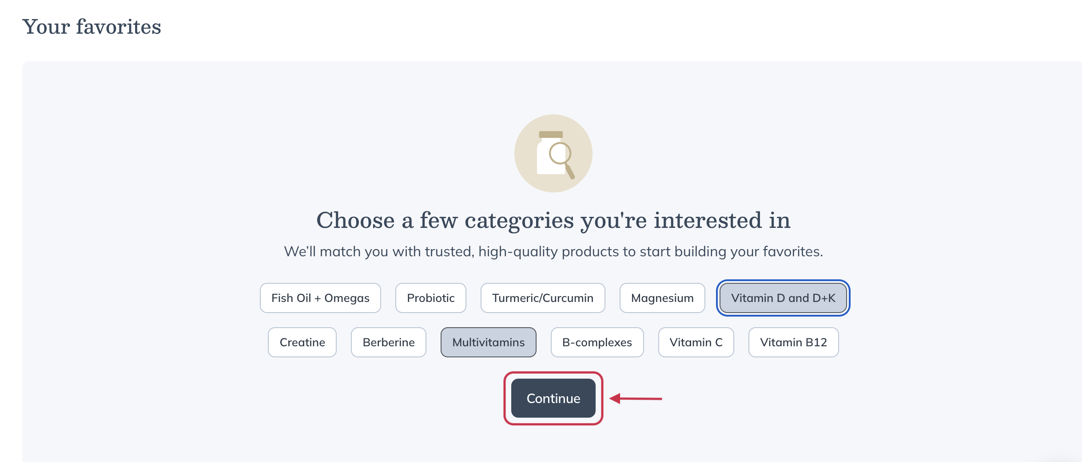Toggle the Probiotic interest chip
This screenshot has width=1082, height=462.
430,298
